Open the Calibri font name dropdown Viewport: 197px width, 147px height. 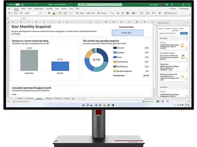(39, 13)
